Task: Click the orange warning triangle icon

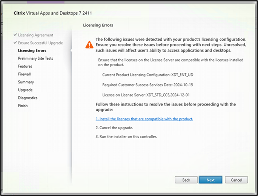Action: 89,44
